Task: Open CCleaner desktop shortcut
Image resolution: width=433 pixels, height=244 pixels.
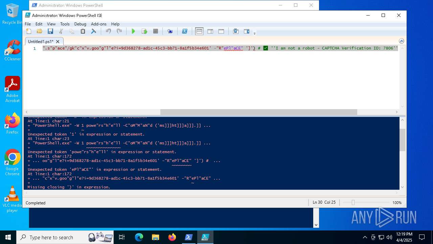Action: tap(13, 50)
